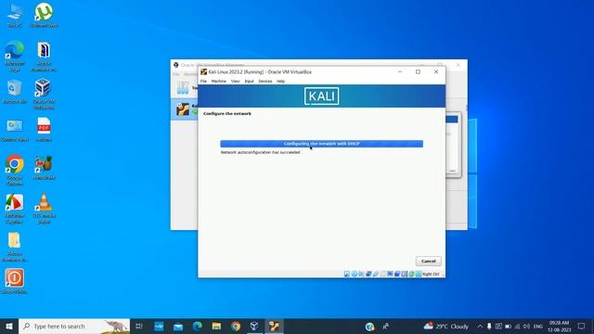Click the hard disk activity icon in VM status bar
The height and width of the screenshot is (334, 594).
pos(346,274)
